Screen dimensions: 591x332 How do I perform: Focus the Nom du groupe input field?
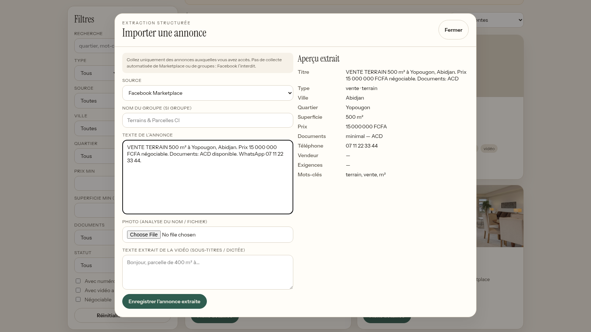point(208,120)
